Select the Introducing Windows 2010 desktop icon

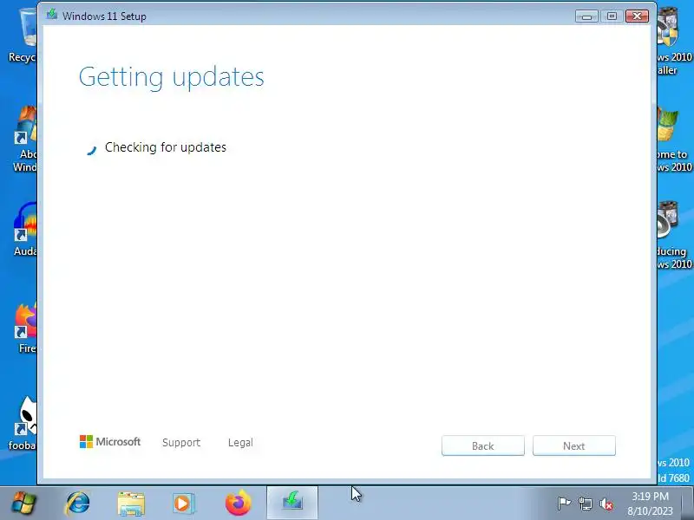click(674, 235)
